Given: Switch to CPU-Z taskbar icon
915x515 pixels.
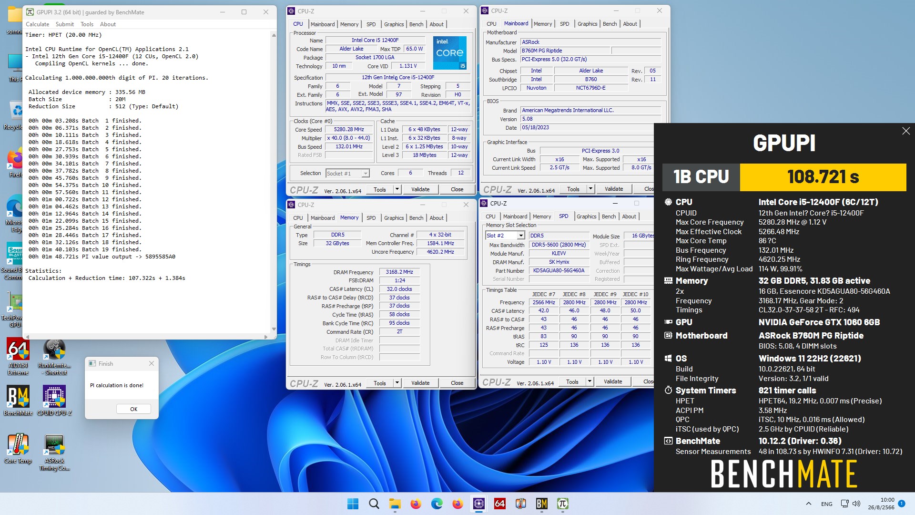Looking at the screenshot, I should [478, 504].
